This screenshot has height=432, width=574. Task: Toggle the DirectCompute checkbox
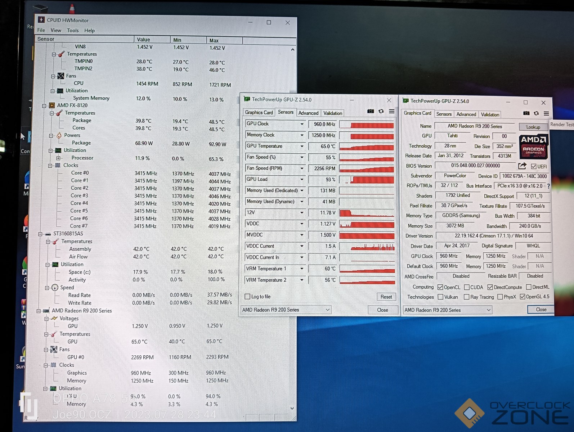click(490, 287)
